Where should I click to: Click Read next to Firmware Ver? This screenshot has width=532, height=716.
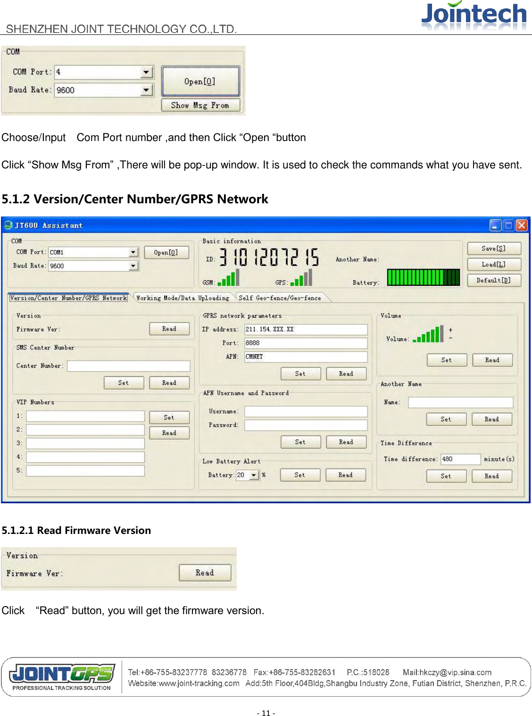point(169,329)
